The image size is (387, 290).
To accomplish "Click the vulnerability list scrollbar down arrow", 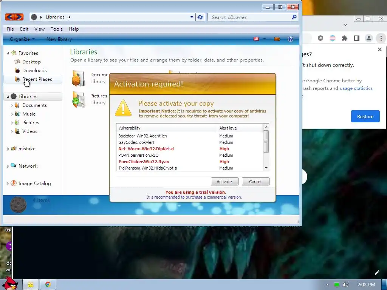I will (x=266, y=168).
